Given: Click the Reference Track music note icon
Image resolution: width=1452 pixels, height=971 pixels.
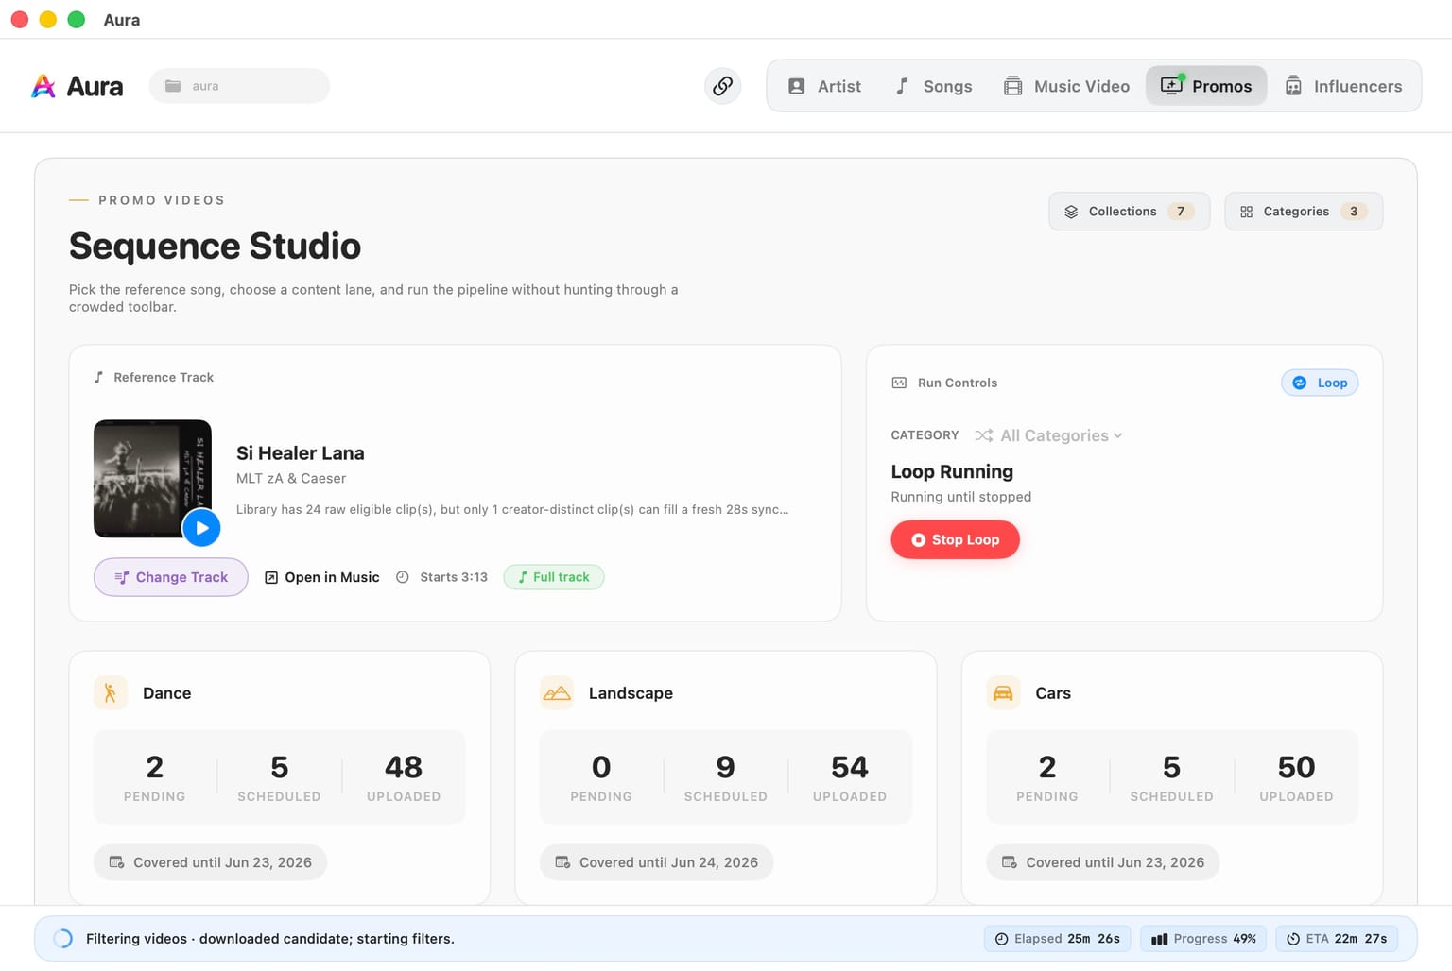Looking at the screenshot, I should [x=98, y=377].
